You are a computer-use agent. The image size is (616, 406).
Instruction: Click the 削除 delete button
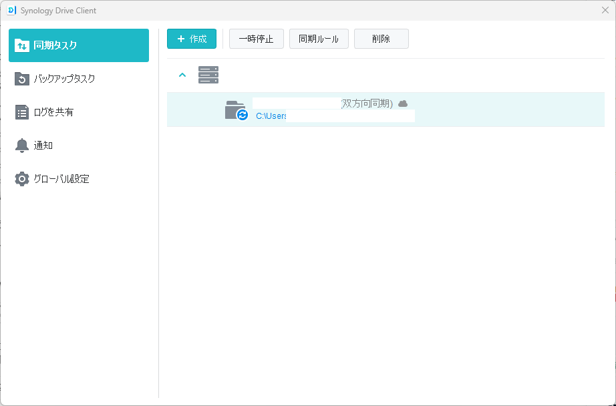[x=381, y=39]
